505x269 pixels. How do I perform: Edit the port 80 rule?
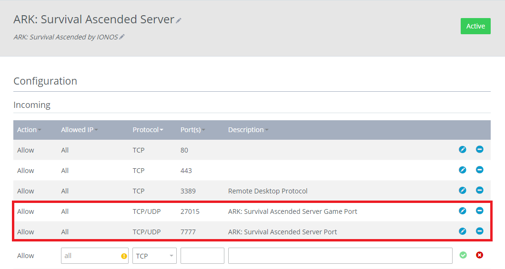462,150
